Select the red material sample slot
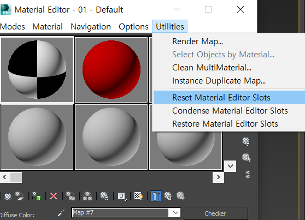This screenshot has height=220, width=305. coord(112,69)
